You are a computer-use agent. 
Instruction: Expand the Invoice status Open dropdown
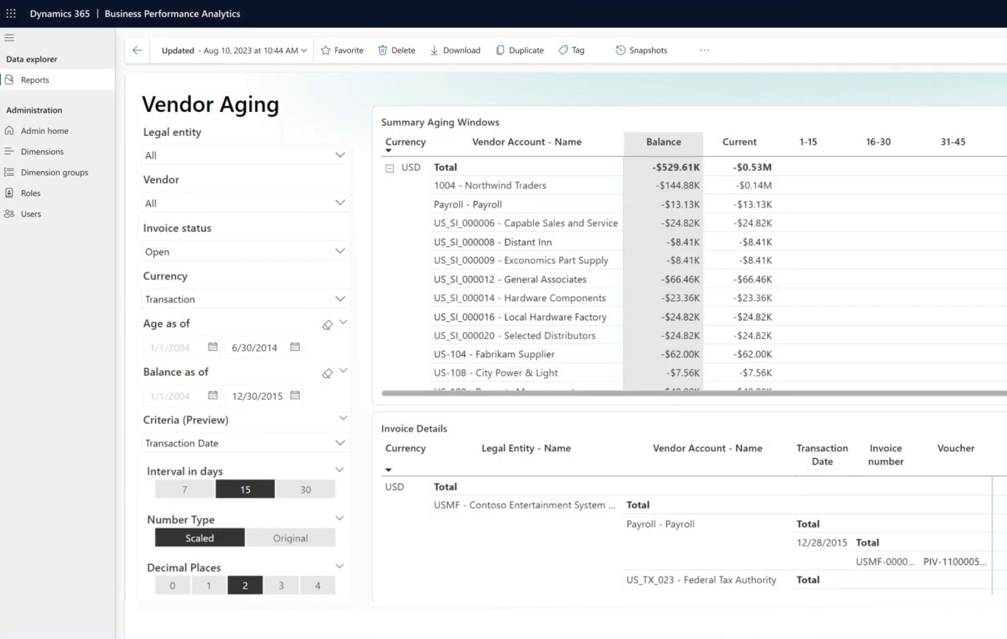(245, 251)
